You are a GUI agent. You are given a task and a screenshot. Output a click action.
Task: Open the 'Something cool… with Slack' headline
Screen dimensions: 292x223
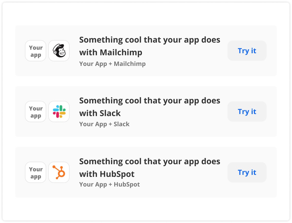point(150,107)
